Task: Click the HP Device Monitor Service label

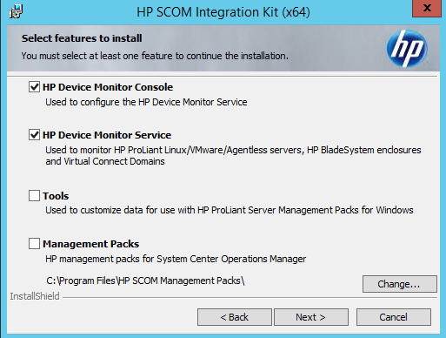Action: point(107,135)
